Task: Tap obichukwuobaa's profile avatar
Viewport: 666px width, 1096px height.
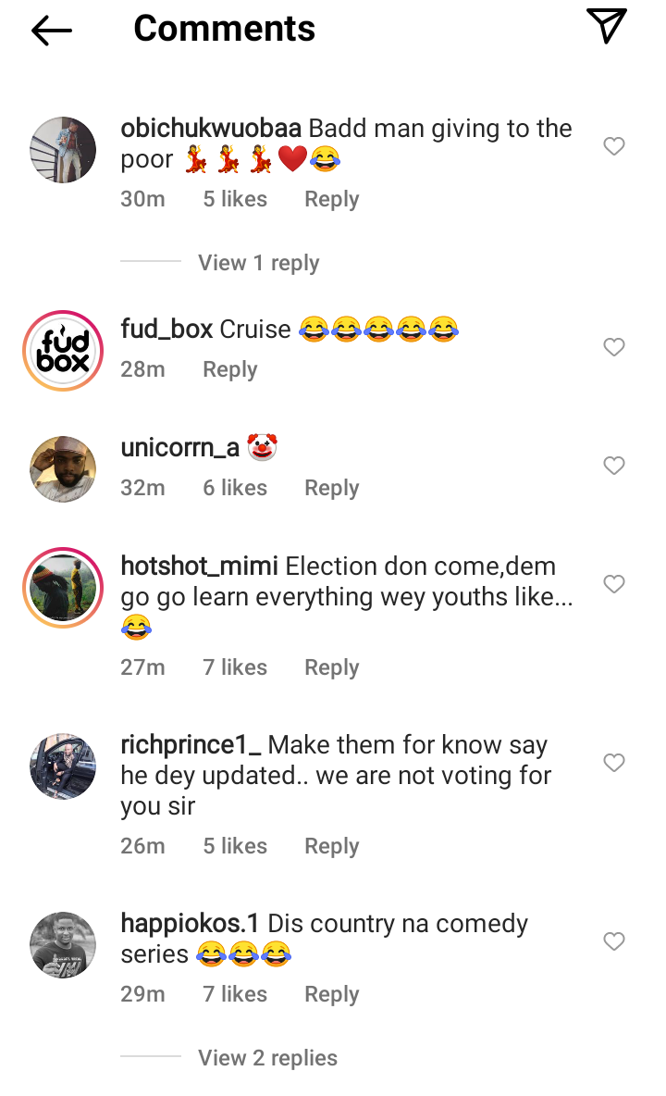Action: point(63,150)
